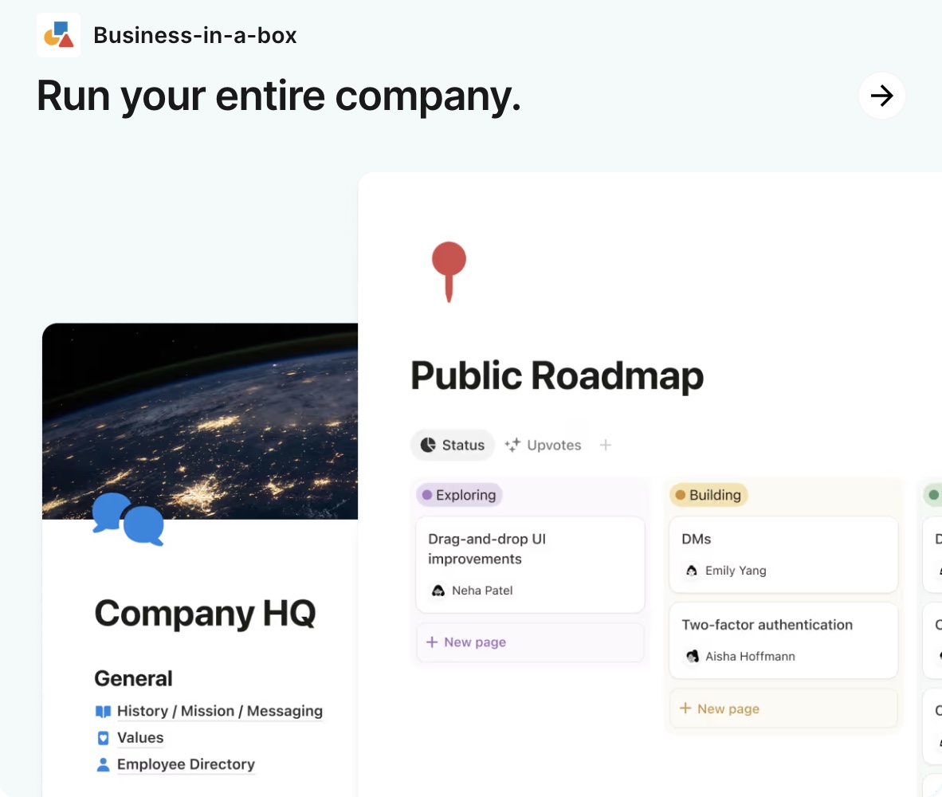This screenshot has width=942, height=797.
Task: Open the Drag-and-drop UI improvements card
Action: point(531,564)
